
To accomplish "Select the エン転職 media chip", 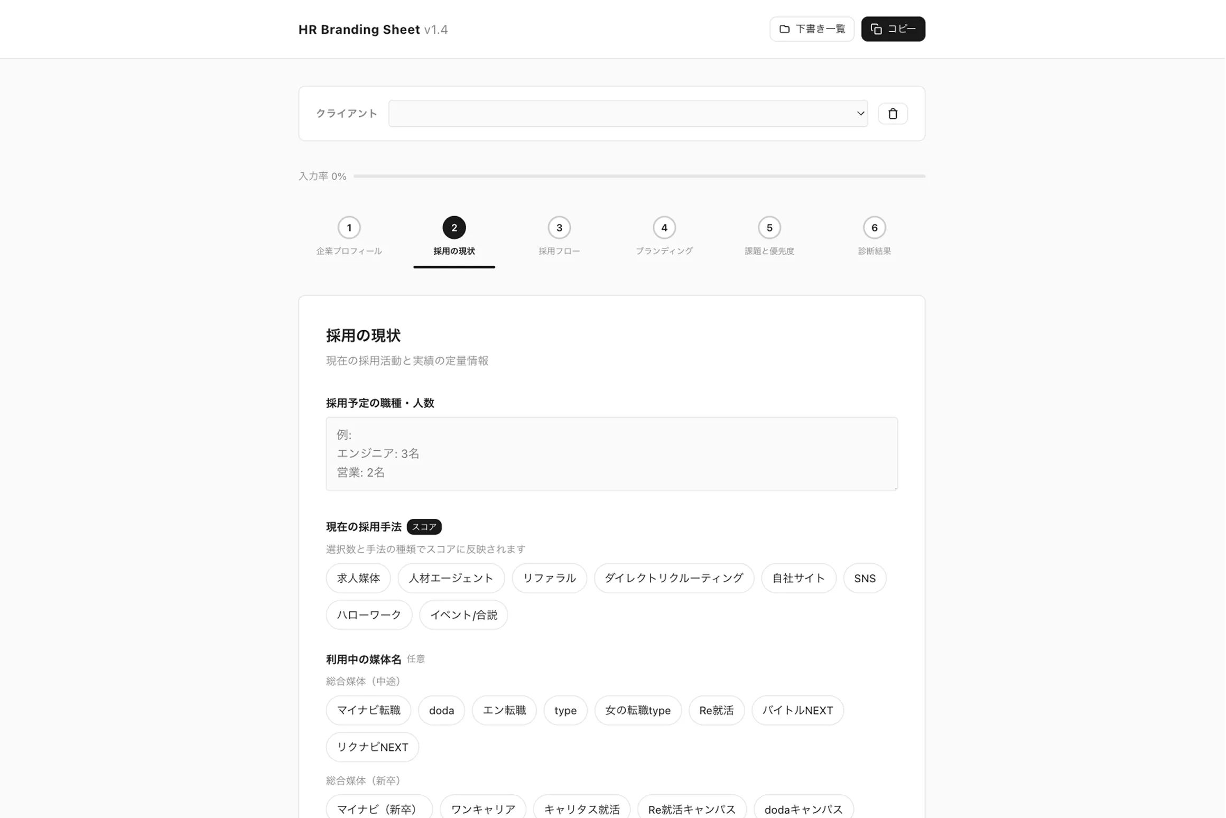I will pos(504,710).
